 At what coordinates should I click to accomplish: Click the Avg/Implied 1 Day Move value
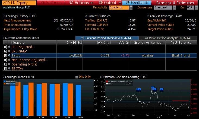(65, 29)
